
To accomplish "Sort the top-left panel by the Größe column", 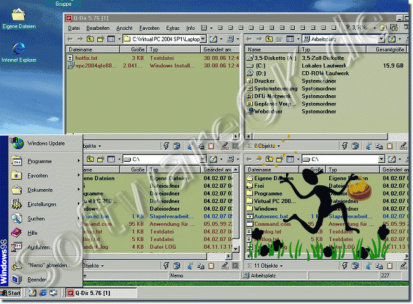I will click(133, 50).
